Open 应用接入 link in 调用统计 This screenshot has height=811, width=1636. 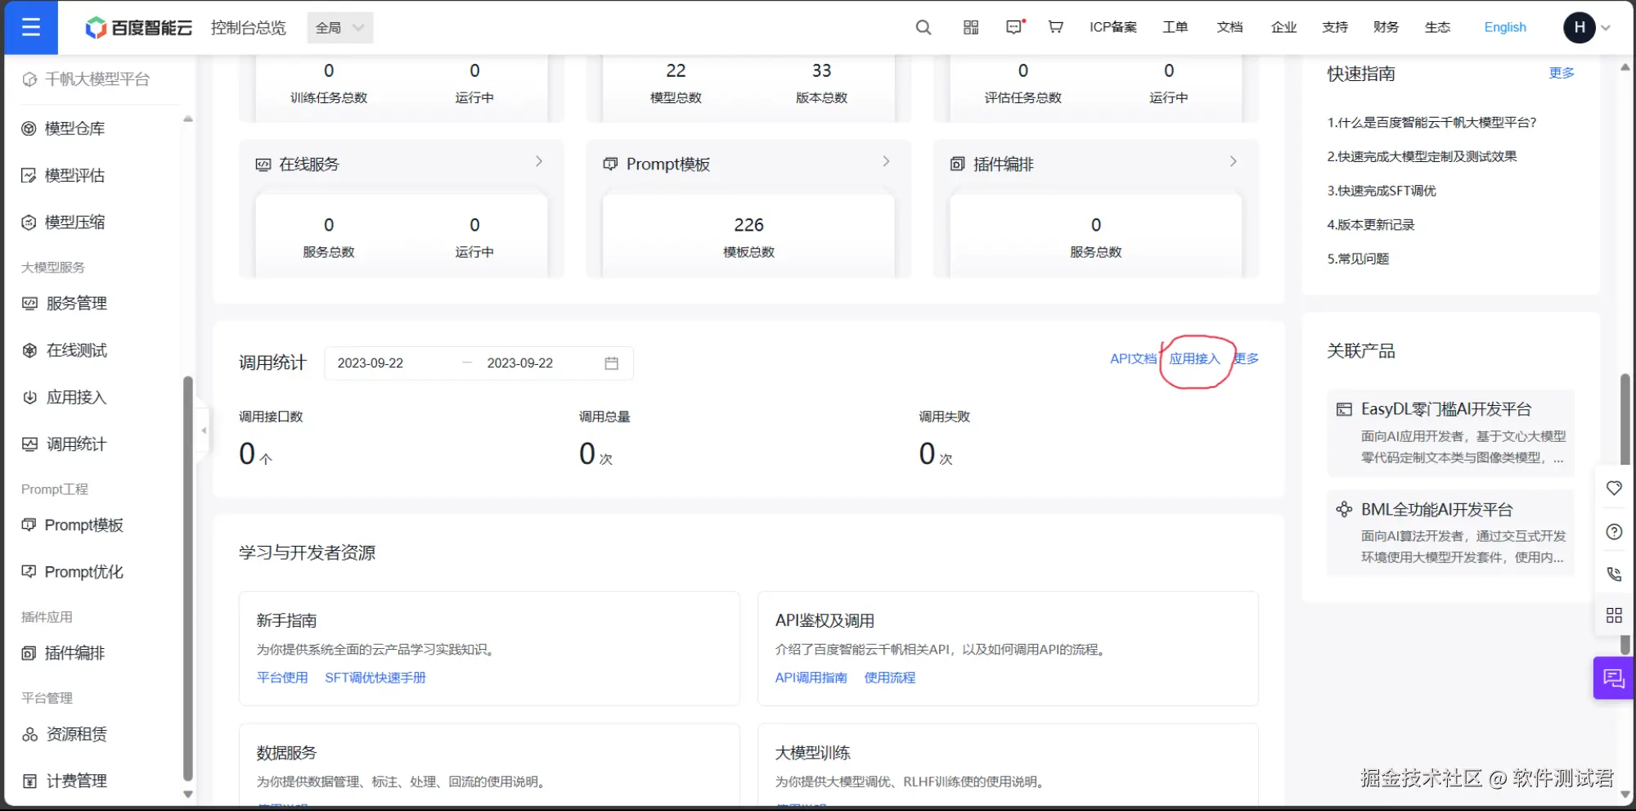pos(1194,358)
